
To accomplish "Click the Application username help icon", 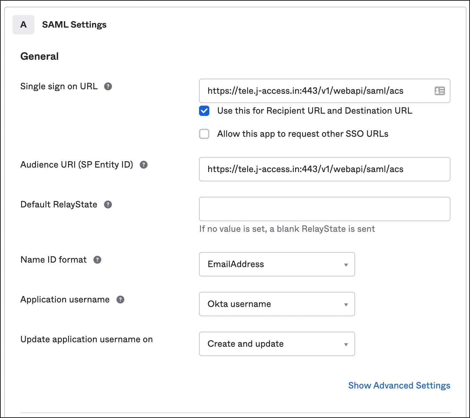I will (x=120, y=300).
